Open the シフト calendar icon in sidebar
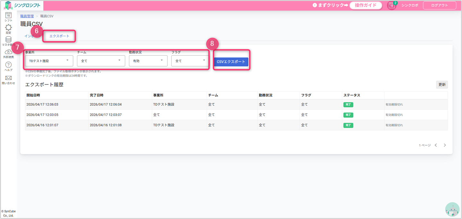The image size is (462, 219). pos(8,15)
